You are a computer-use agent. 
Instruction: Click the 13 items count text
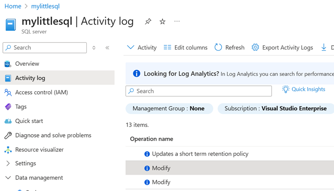(x=137, y=125)
